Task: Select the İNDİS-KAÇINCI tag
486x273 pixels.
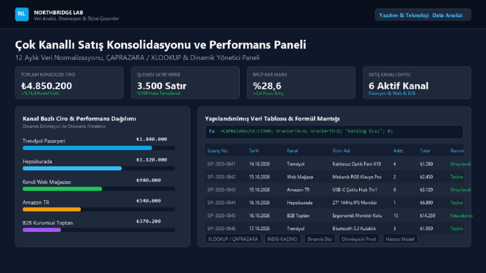Action: [x=283, y=239]
